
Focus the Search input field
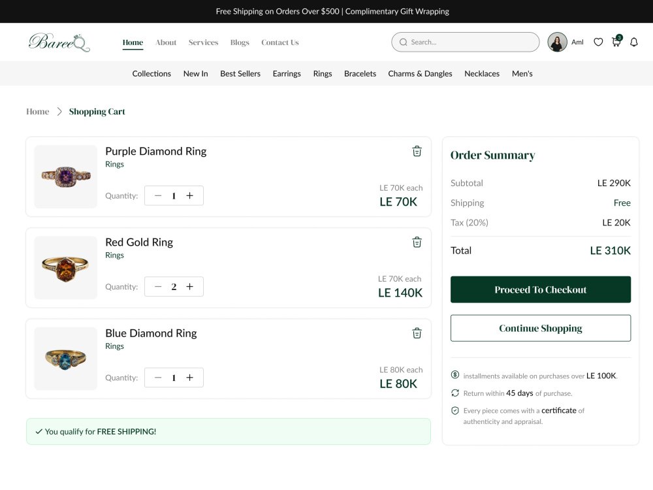[465, 42]
